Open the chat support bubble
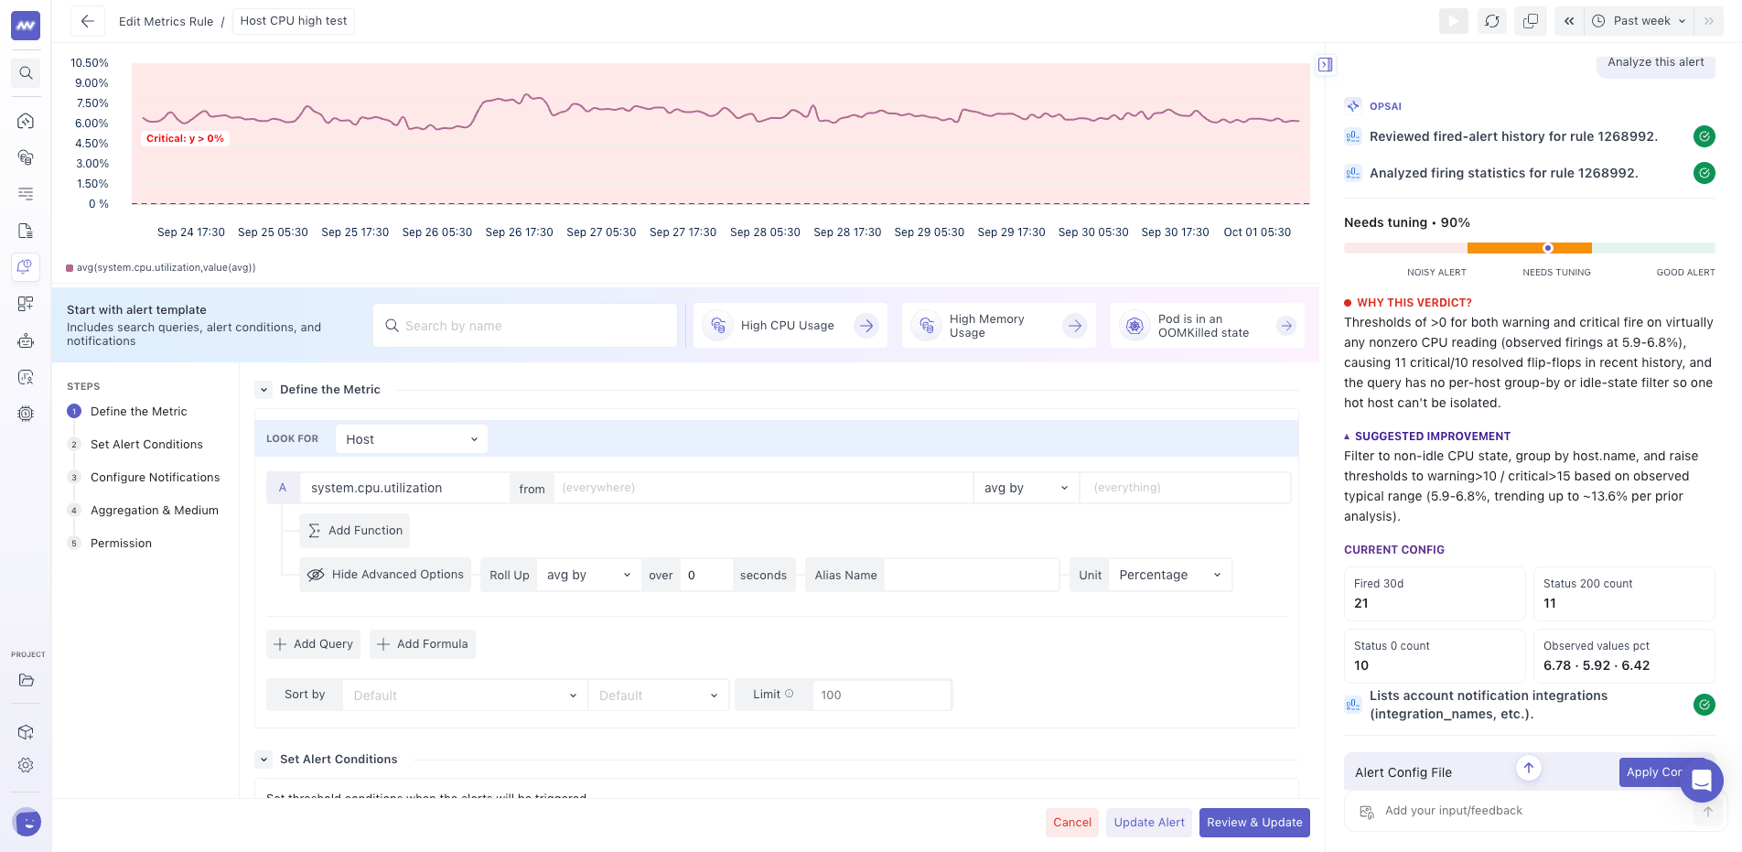 pyautogui.click(x=1702, y=781)
